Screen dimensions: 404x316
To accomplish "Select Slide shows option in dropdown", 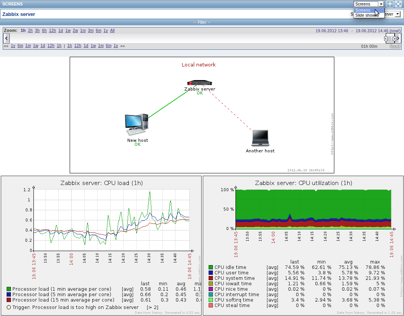I will [369, 15].
